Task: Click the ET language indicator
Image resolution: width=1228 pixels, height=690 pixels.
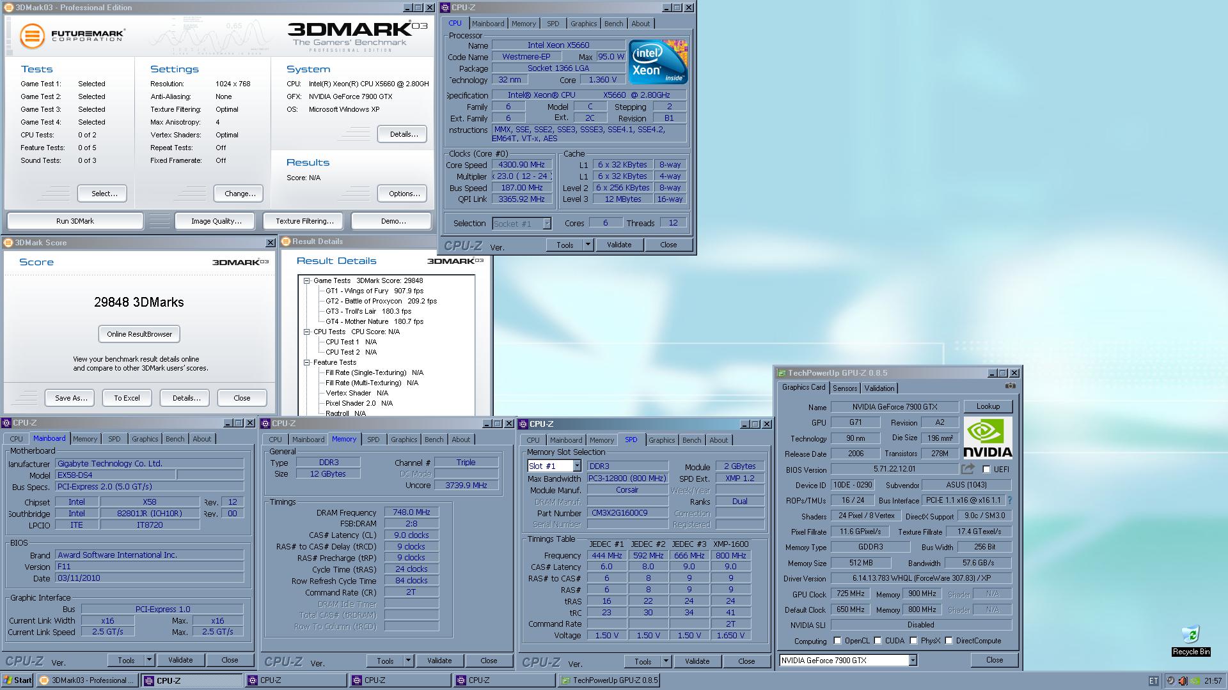Action: pyautogui.click(x=1153, y=680)
